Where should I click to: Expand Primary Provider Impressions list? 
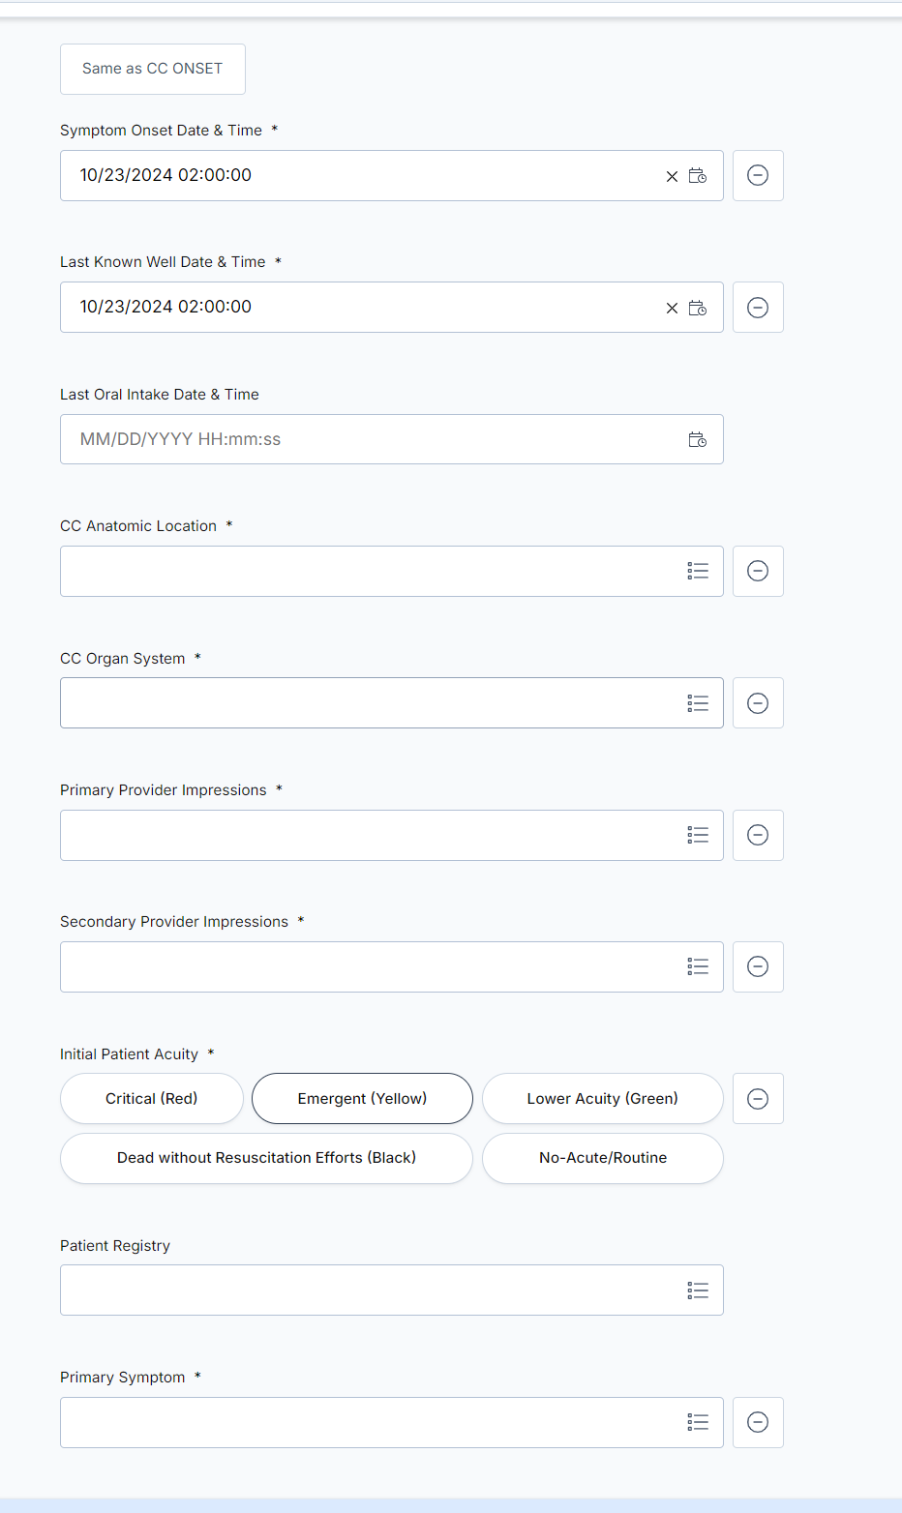(x=698, y=835)
